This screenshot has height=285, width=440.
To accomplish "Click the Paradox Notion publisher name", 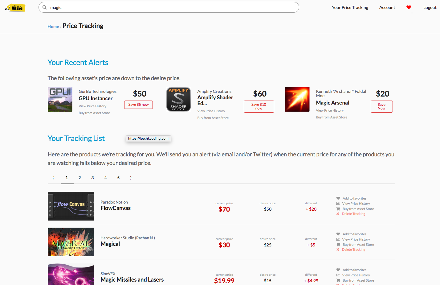I will pos(114,202).
